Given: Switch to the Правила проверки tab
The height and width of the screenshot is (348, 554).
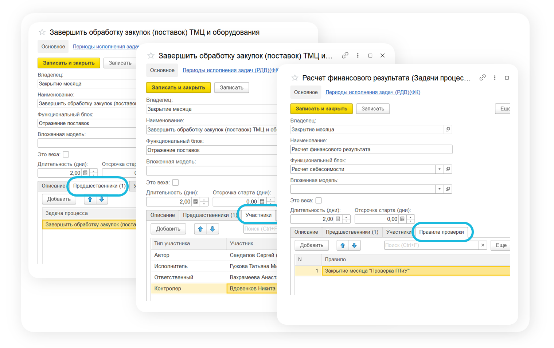Looking at the screenshot, I should (441, 232).
